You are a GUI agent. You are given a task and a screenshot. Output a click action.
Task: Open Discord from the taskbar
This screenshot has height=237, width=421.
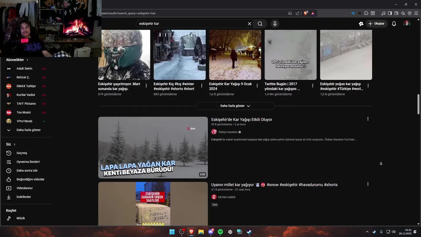(211, 232)
